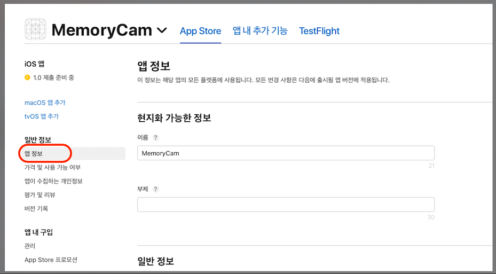Click the iOS 앱 sidebar heading
The image size is (496, 274).
point(35,64)
